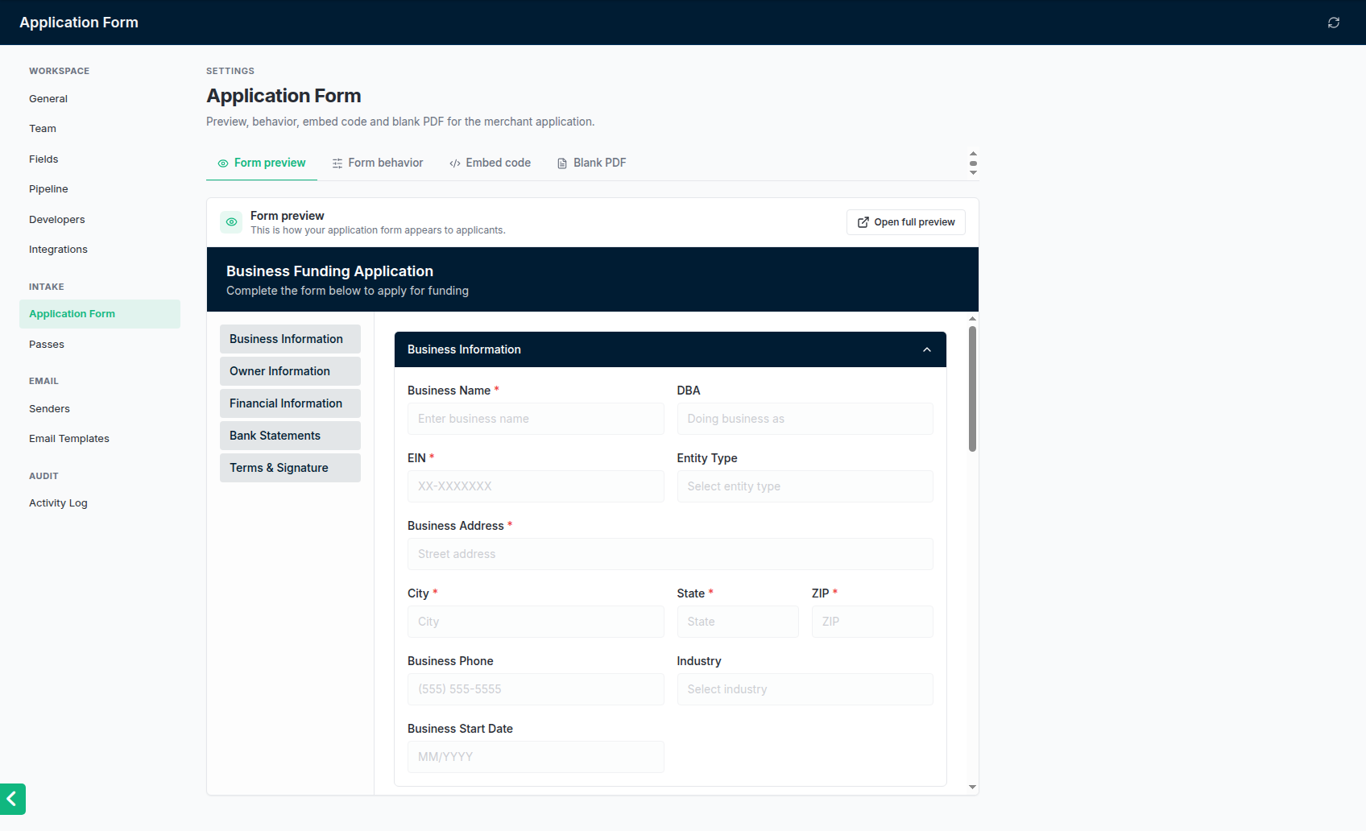Jump to Financial Information section
Image resolution: width=1366 pixels, height=831 pixels.
pyautogui.click(x=290, y=403)
